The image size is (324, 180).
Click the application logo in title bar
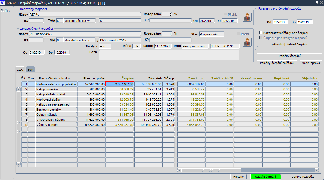tap(3, 3)
